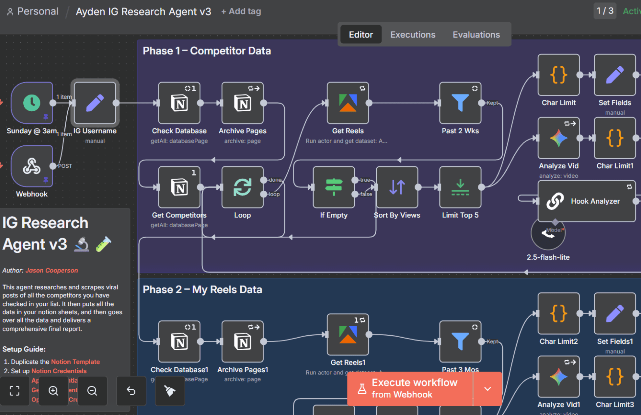This screenshot has height=415, width=641.
Task: Switch to the Evaluations tab
Action: (476, 34)
